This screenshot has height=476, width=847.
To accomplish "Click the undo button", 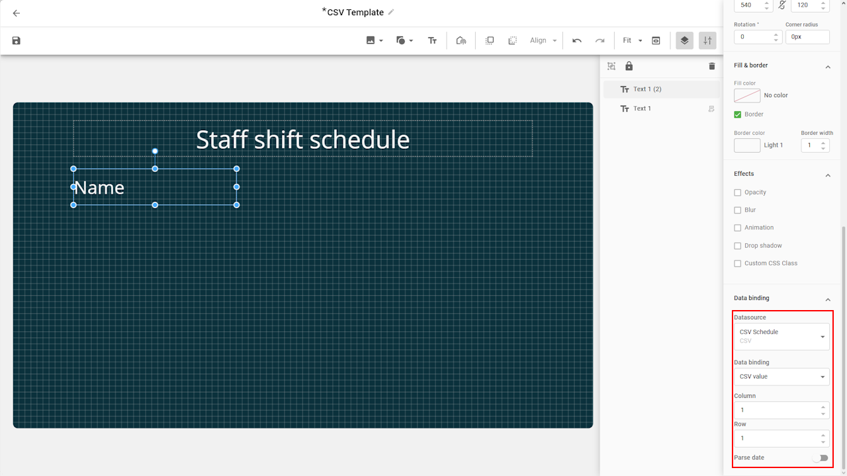I will coord(577,41).
